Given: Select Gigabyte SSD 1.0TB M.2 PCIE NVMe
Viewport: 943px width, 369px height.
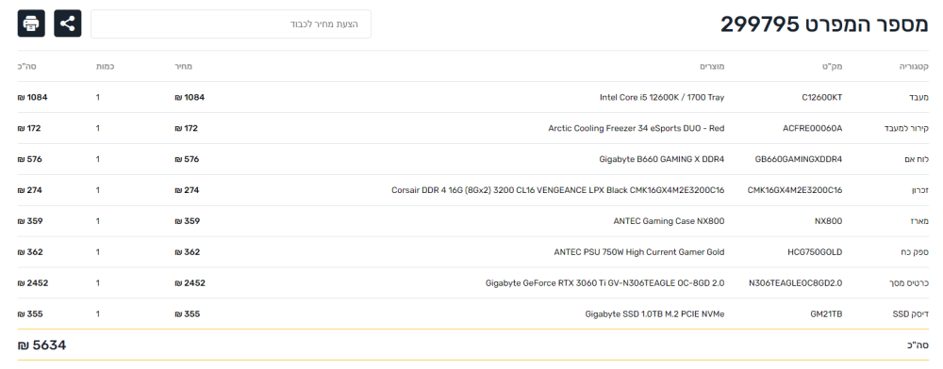Looking at the screenshot, I should click(655, 313).
